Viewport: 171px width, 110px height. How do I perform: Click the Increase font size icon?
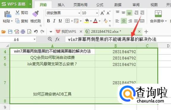point(102,13)
